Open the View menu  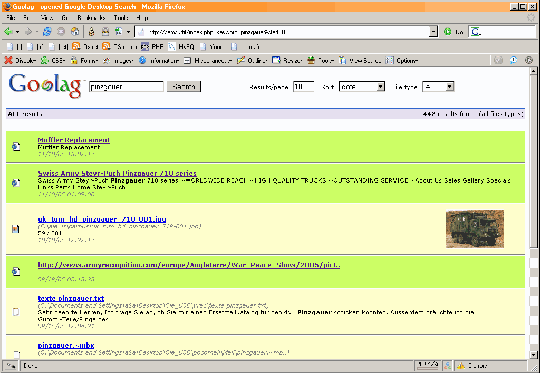pyautogui.click(x=47, y=18)
